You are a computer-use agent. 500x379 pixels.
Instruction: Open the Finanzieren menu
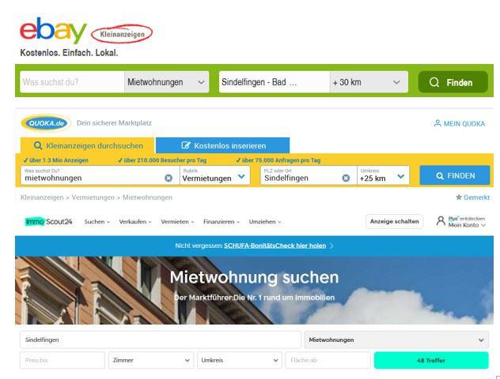(x=222, y=222)
